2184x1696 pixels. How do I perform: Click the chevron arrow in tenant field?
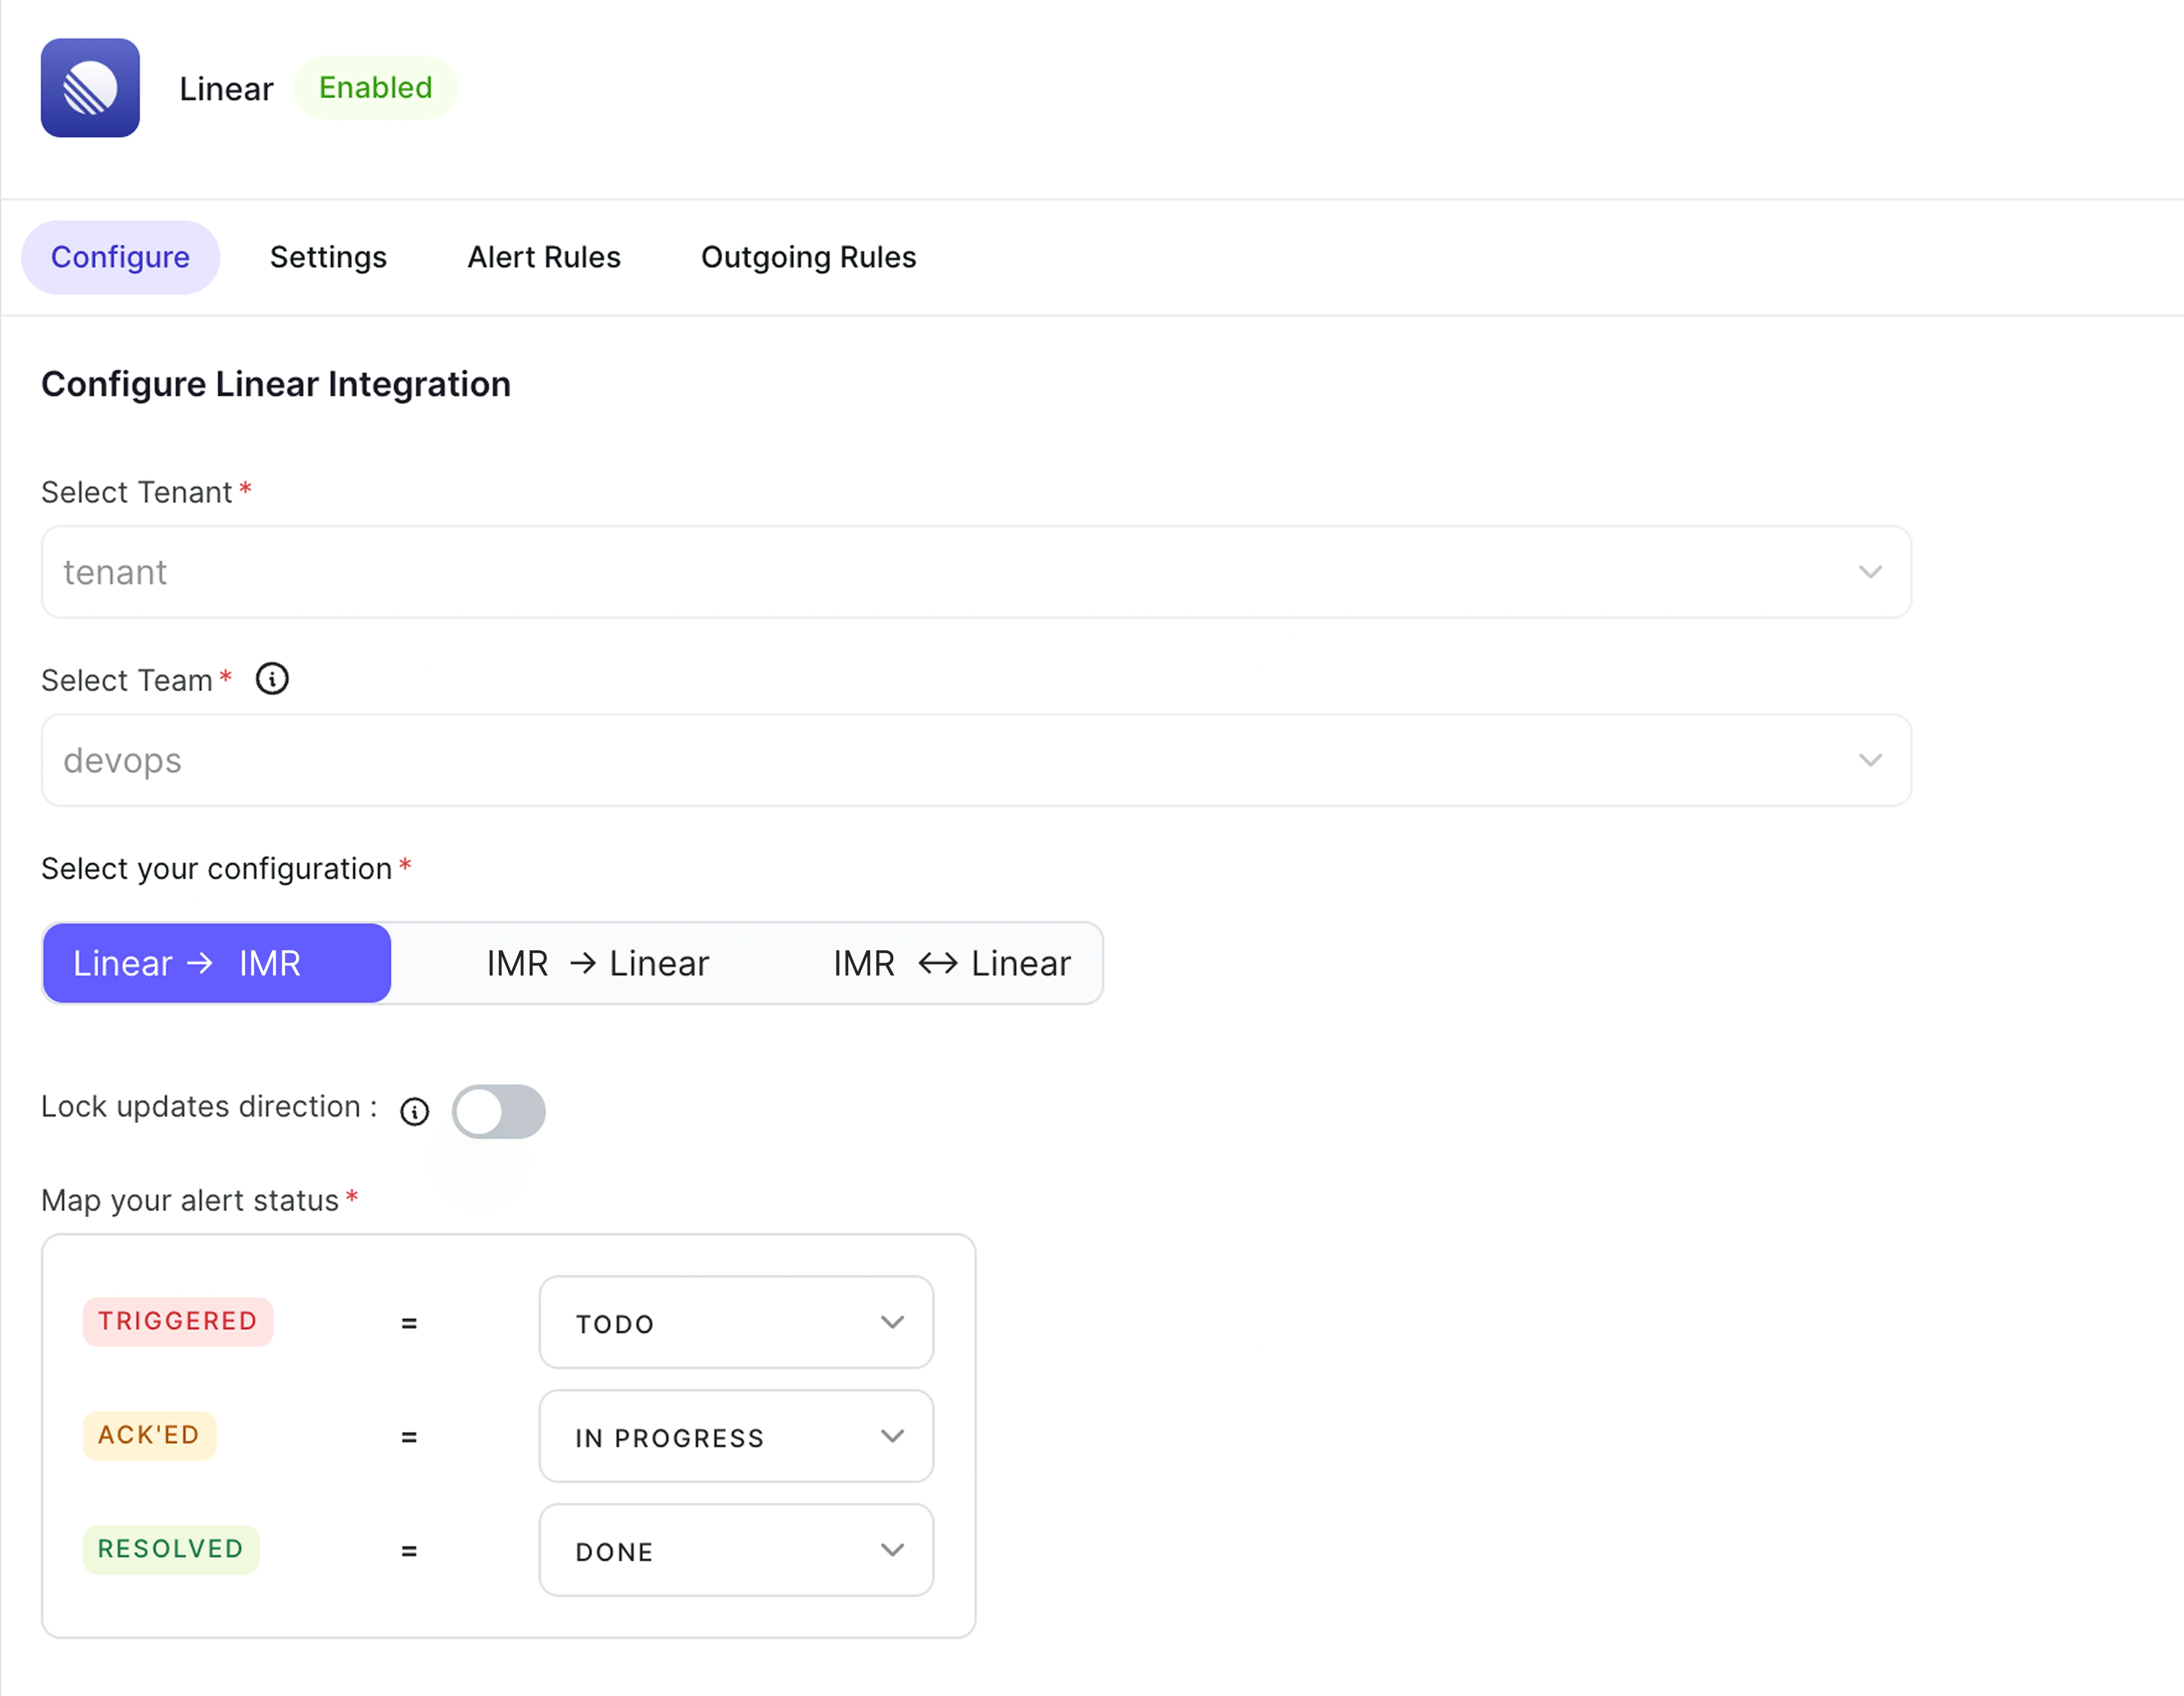1870,572
